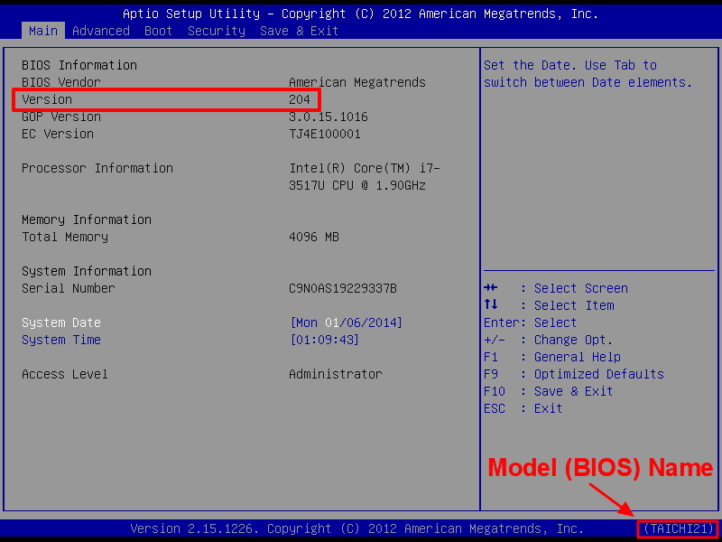The height and width of the screenshot is (542, 722).
Task: Click the ESC Exit key hint
Action: 523,408
